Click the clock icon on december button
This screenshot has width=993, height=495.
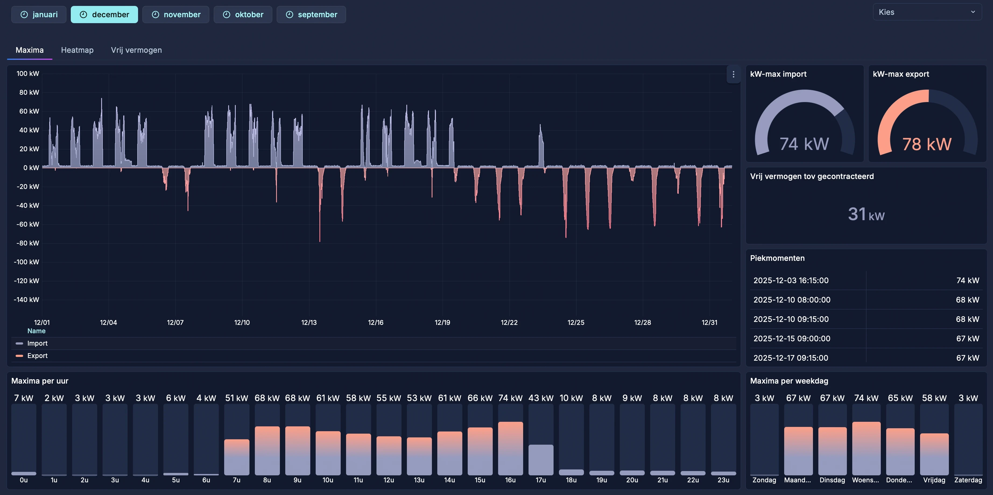(x=83, y=15)
